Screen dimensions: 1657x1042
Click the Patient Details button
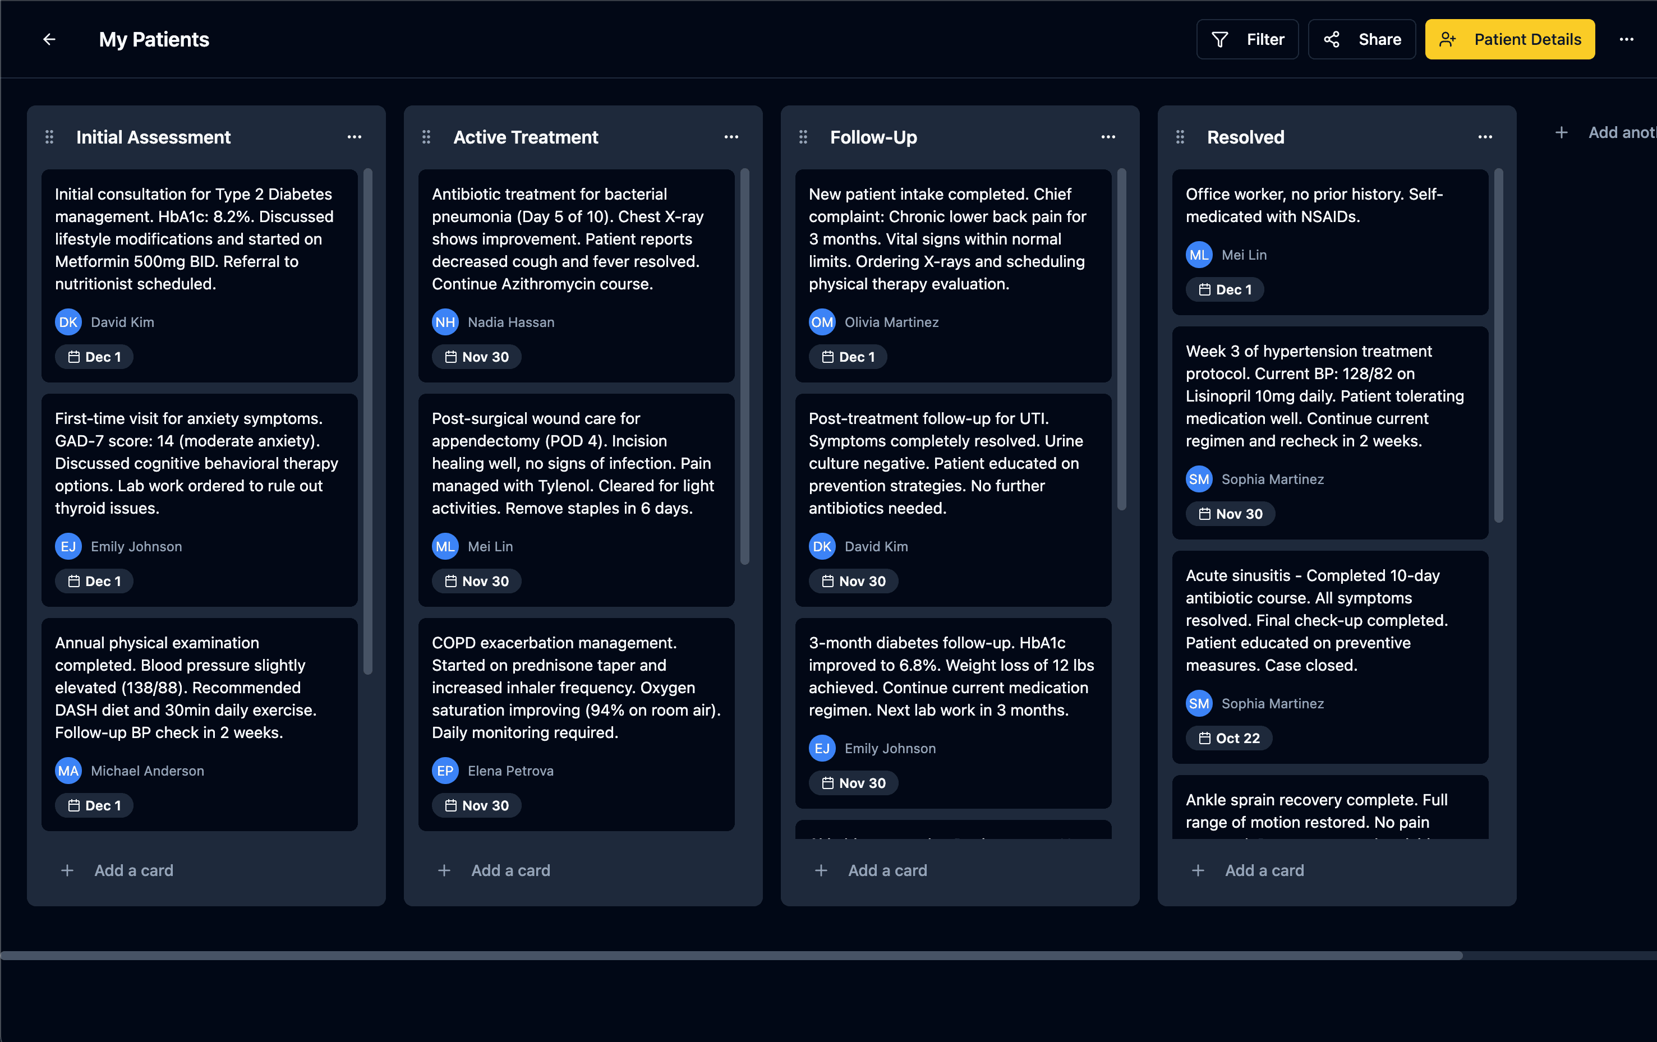tap(1509, 39)
